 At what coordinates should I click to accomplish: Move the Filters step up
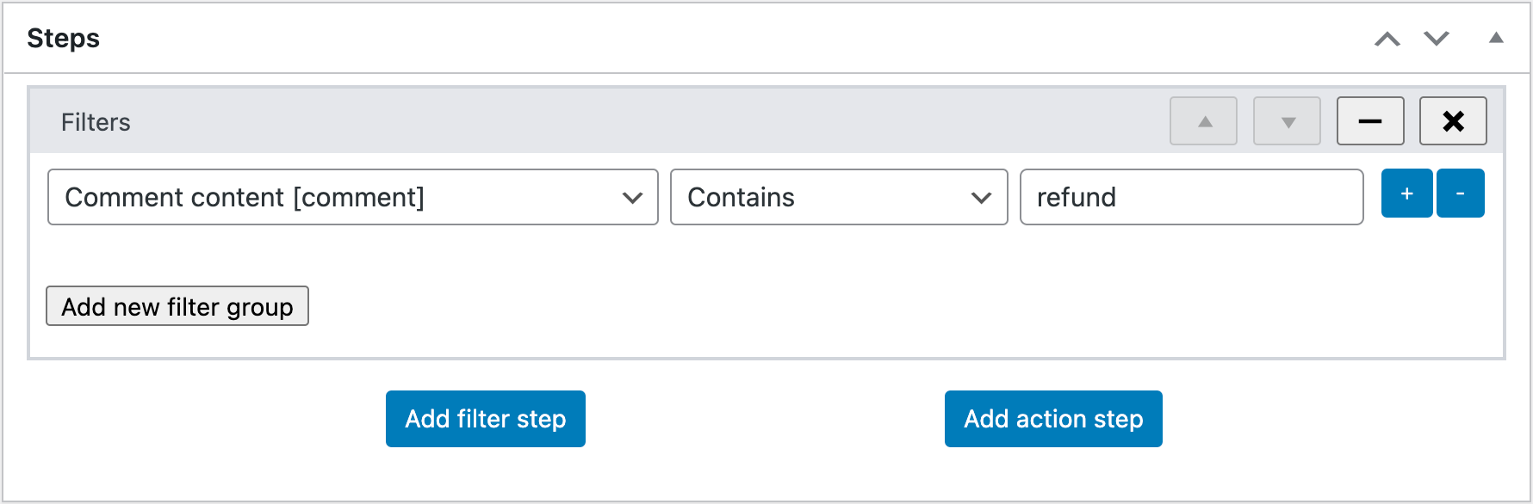(1203, 121)
